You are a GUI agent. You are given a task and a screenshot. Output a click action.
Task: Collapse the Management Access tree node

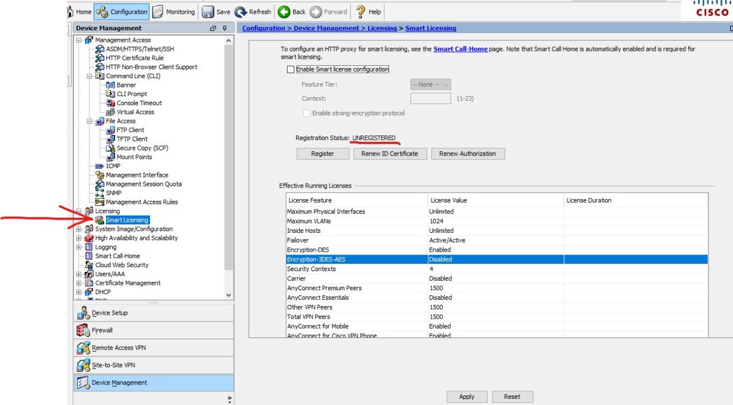point(79,40)
